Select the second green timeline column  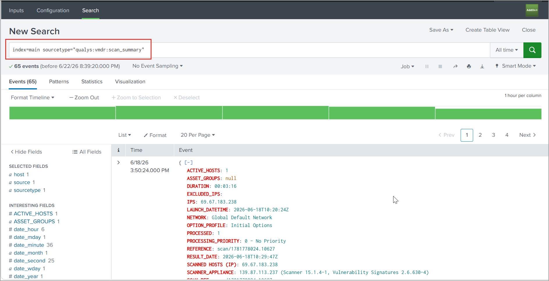point(169,113)
